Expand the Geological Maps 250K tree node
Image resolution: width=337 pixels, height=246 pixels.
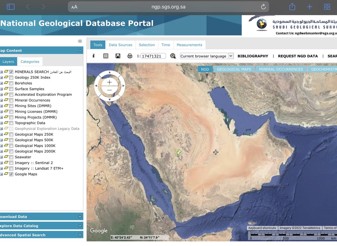point(1,134)
